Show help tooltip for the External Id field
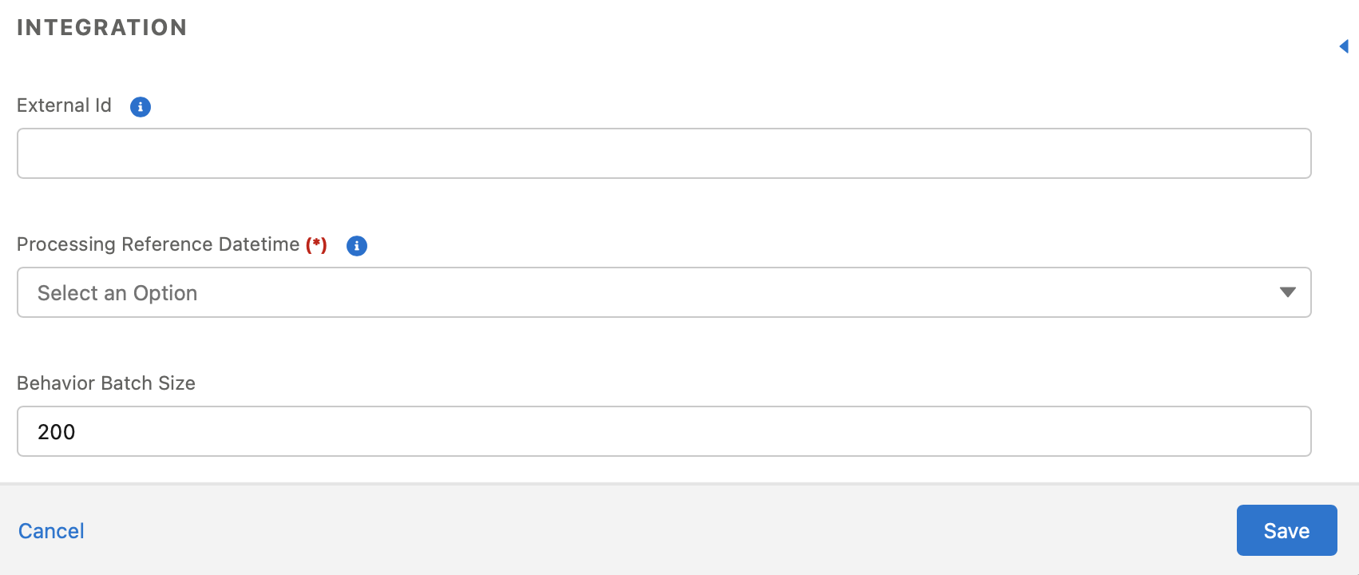This screenshot has height=575, width=1359. (x=141, y=106)
